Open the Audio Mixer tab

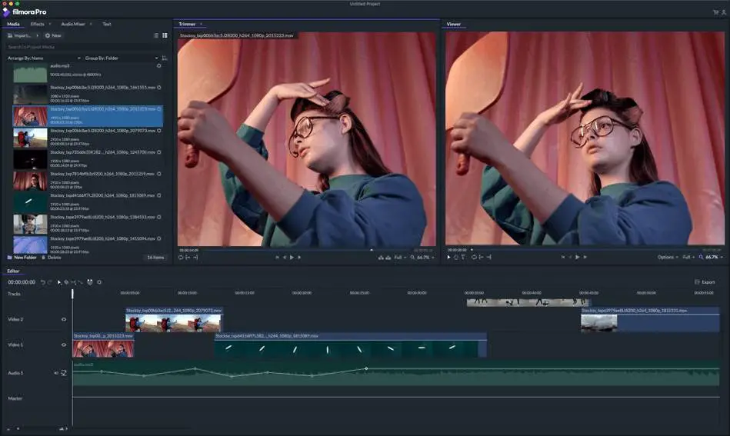74,24
